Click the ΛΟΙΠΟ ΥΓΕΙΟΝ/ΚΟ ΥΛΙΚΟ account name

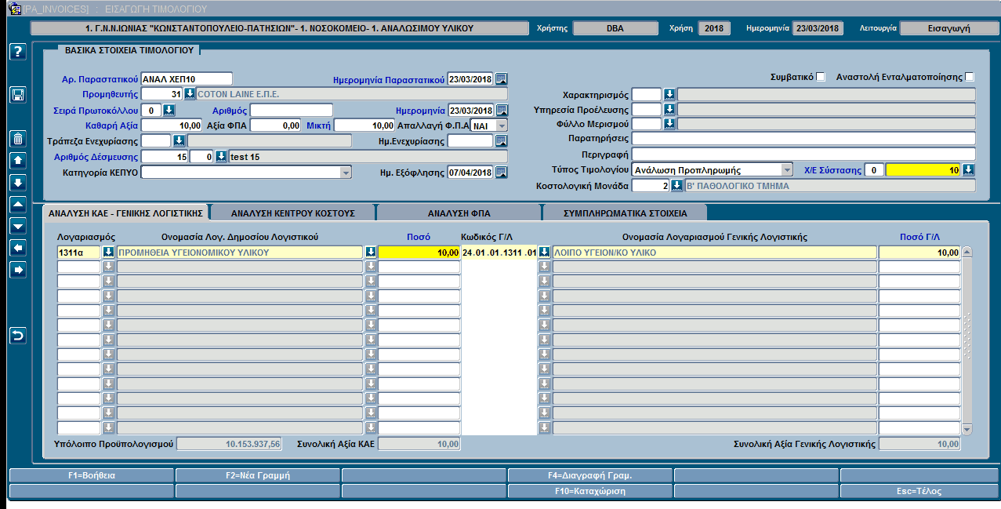pyautogui.click(x=714, y=253)
